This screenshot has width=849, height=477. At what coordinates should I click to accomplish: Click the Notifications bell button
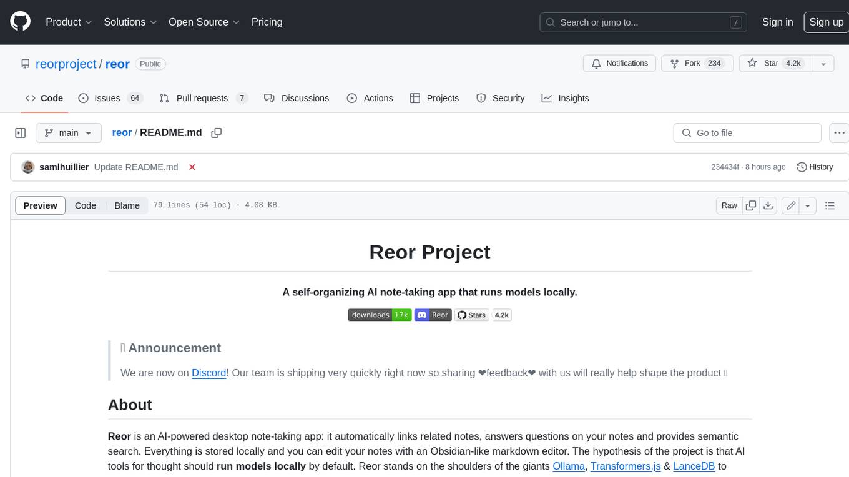619,63
